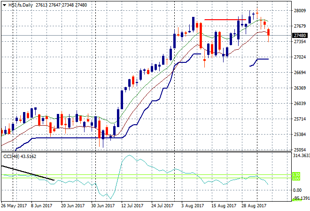The width and height of the screenshot is (310, 211).
Task: Click the 25714 price axis label
Action: click(x=300, y=119)
